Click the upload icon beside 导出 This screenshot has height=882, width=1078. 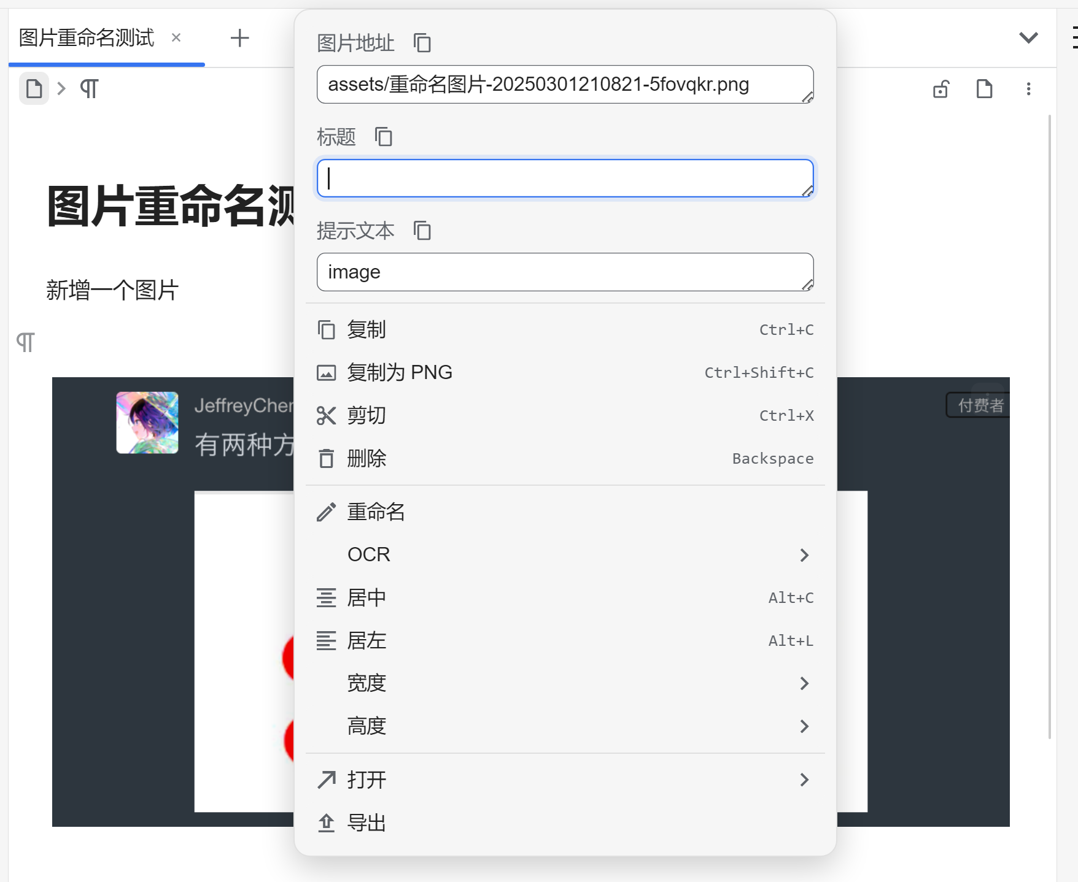[x=326, y=823]
